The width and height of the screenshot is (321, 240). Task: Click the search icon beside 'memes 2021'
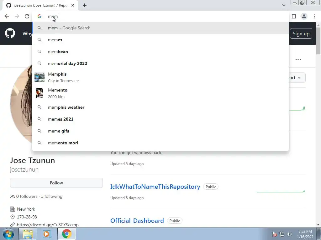point(39,119)
